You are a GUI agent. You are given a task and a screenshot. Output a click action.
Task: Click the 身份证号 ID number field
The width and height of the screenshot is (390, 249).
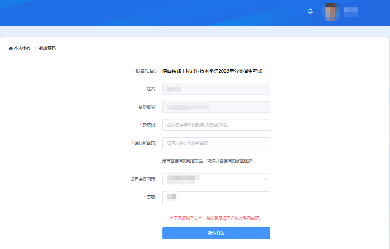(x=216, y=107)
